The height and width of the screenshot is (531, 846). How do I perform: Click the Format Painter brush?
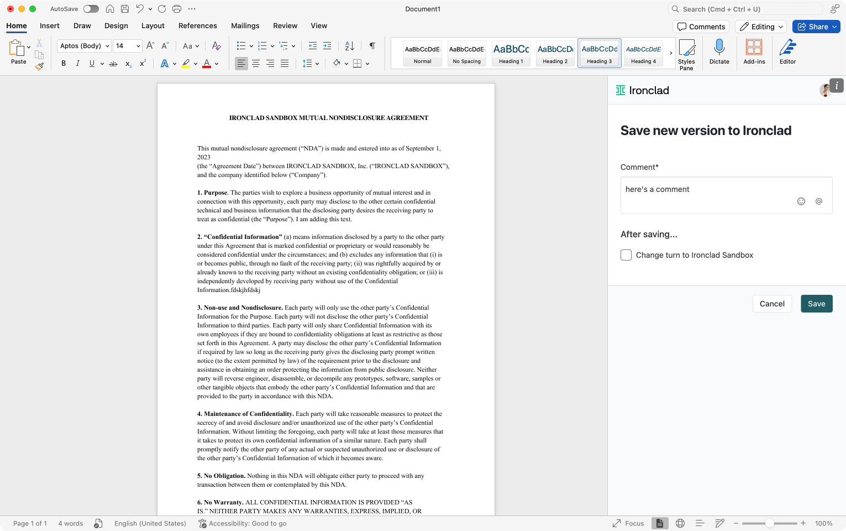tap(39, 67)
